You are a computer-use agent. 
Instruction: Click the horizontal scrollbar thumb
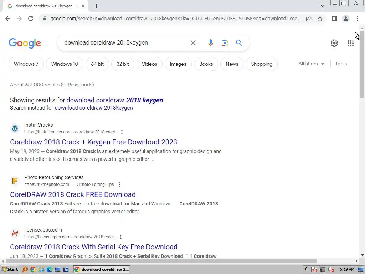(160, 261)
